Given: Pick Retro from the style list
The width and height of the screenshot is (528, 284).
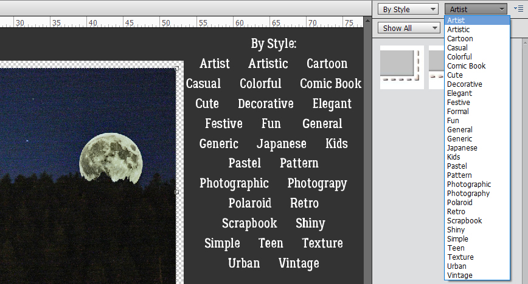Looking at the screenshot, I should [477, 211].
